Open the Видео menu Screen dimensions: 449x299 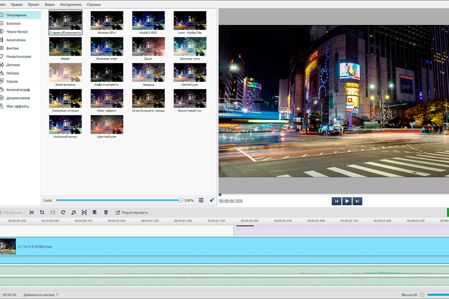coord(49,4)
